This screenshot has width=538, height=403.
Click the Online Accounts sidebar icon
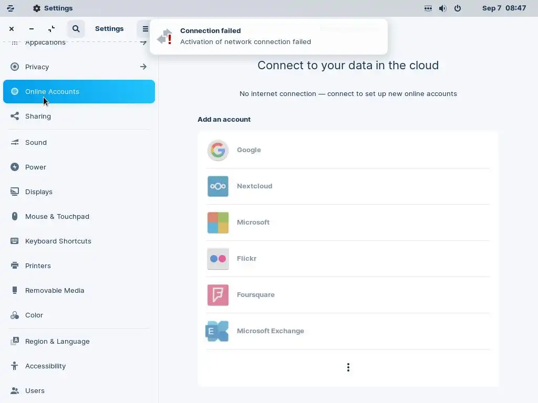[15, 91]
